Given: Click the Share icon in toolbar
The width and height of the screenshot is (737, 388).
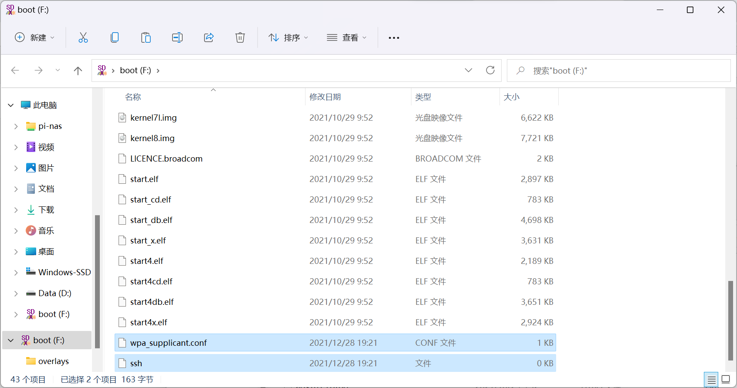Looking at the screenshot, I should coord(209,37).
